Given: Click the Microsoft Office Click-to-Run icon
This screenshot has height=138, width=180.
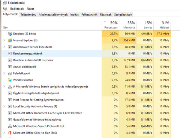Looking at the screenshot, I should click(x=10, y=133).
